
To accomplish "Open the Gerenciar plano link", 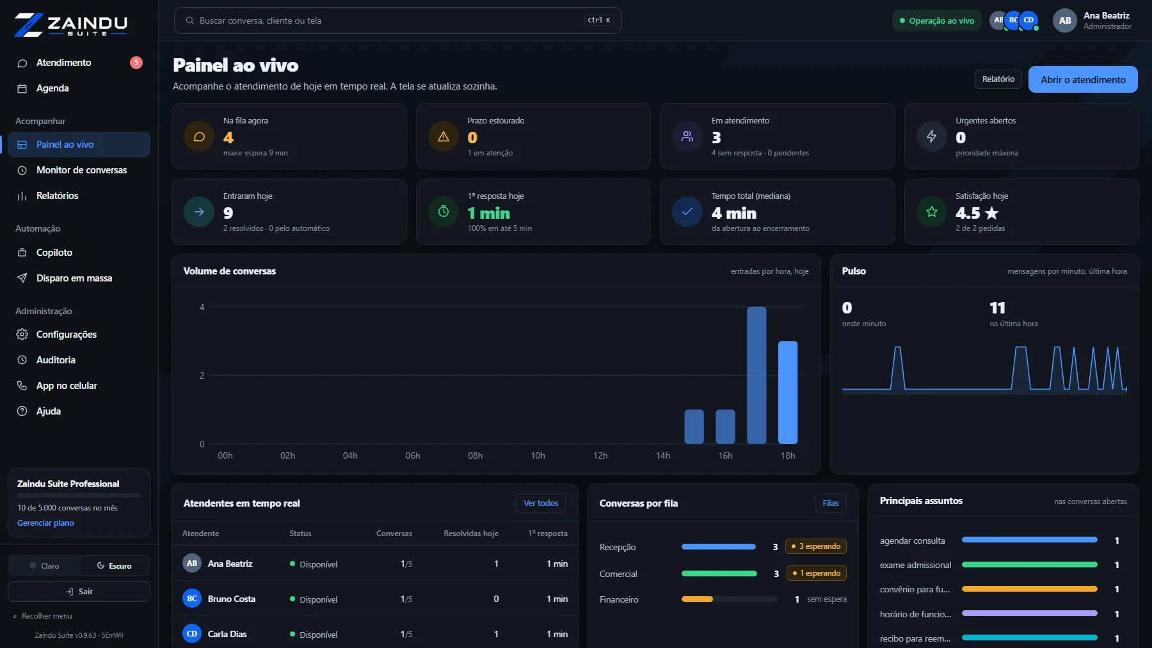I will [x=45, y=523].
